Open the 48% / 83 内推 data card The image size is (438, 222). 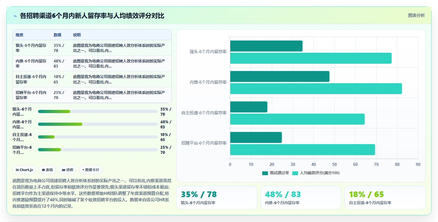(x=301, y=197)
